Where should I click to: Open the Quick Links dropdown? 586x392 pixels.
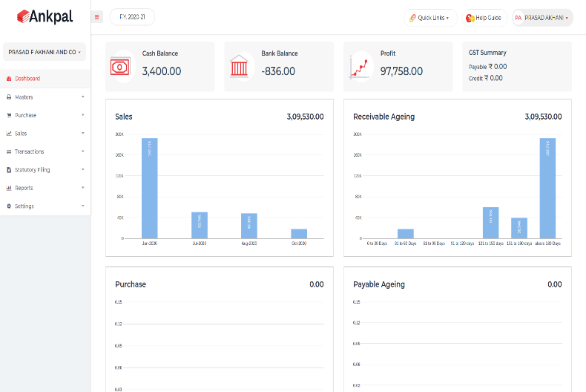click(430, 18)
